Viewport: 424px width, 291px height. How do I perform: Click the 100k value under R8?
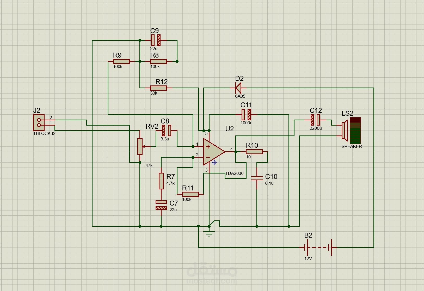tap(155, 66)
